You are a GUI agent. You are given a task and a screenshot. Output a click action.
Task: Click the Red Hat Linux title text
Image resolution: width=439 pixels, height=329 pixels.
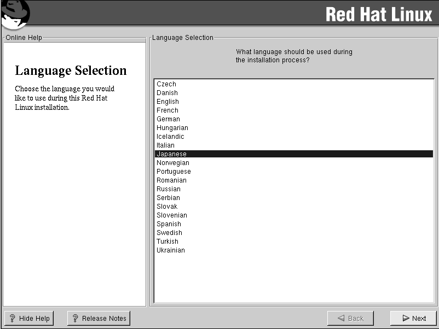[x=379, y=15]
